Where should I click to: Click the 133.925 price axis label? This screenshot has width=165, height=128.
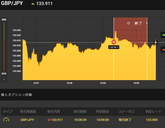[17, 30]
